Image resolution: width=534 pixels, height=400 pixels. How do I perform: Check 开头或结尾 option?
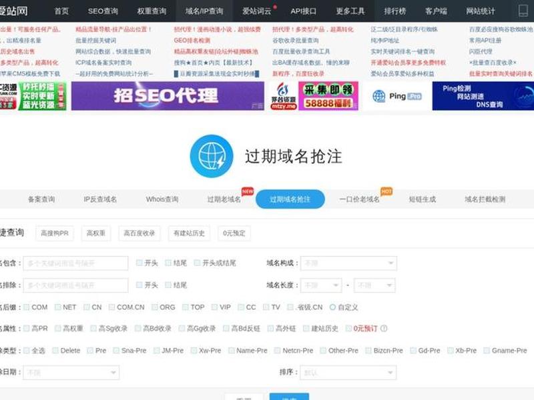point(197,263)
